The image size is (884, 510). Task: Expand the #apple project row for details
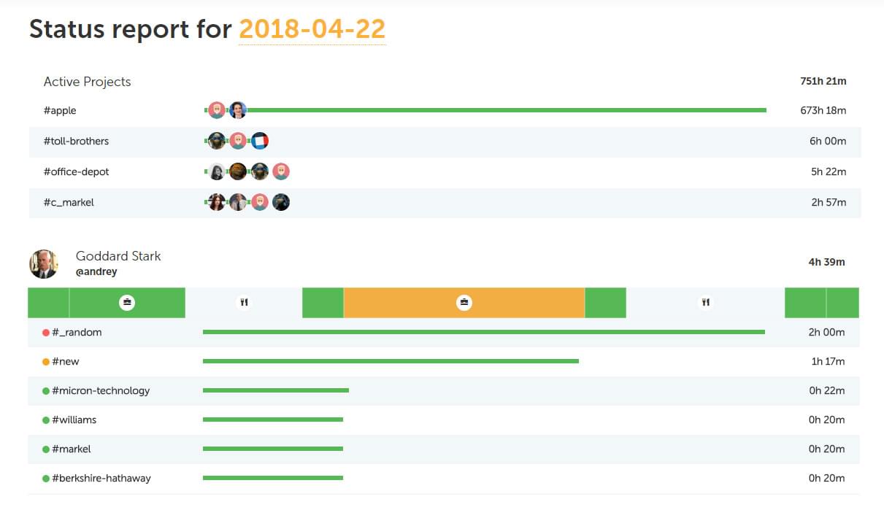61,110
